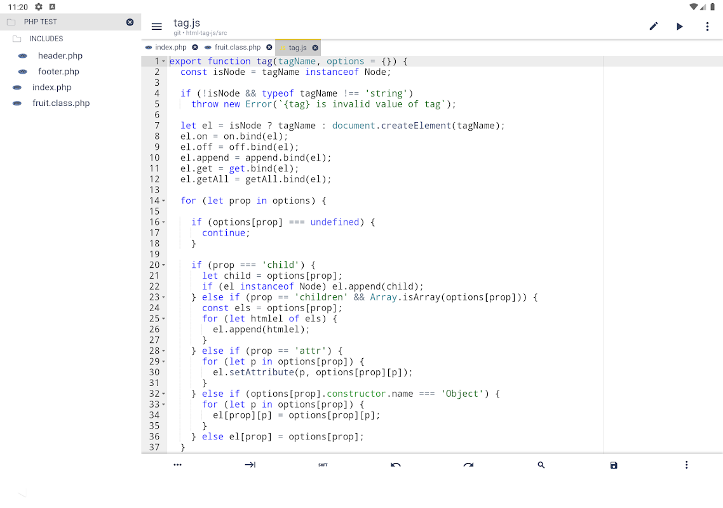Click the PHP icon beside fruit.class.php in sidebar

pyautogui.click(x=17, y=104)
